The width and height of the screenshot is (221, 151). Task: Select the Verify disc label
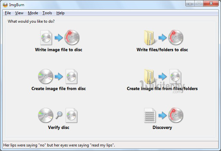[x=59, y=128]
